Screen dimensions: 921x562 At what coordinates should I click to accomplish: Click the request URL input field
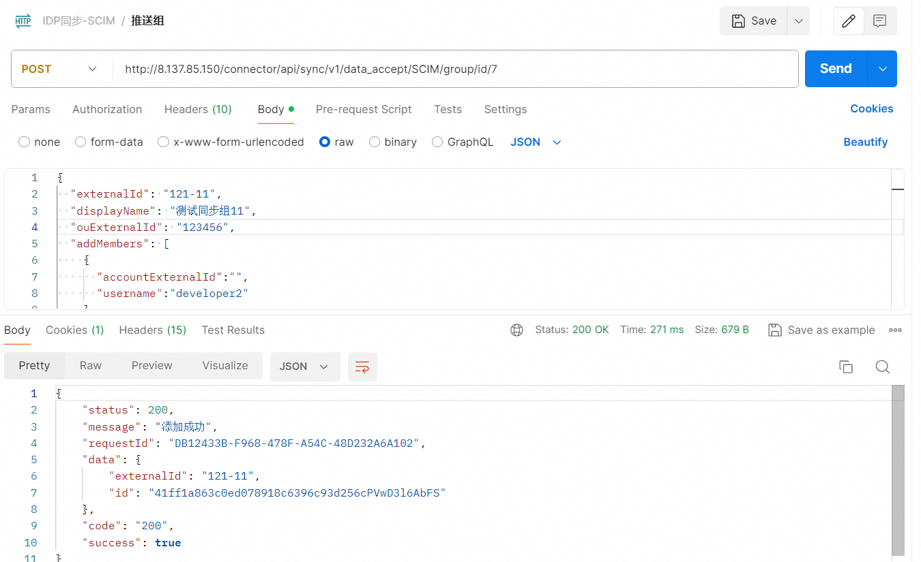[x=455, y=69]
